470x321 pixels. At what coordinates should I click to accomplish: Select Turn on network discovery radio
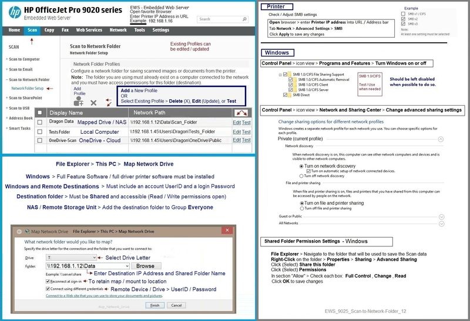click(301, 166)
